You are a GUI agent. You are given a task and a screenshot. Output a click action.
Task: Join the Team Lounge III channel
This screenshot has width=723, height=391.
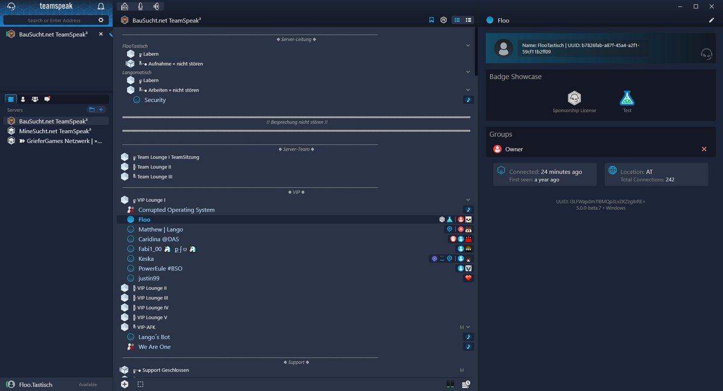[155, 177]
